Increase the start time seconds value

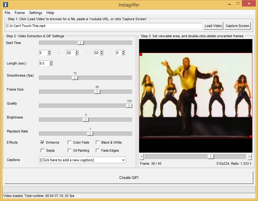coord(102,51)
